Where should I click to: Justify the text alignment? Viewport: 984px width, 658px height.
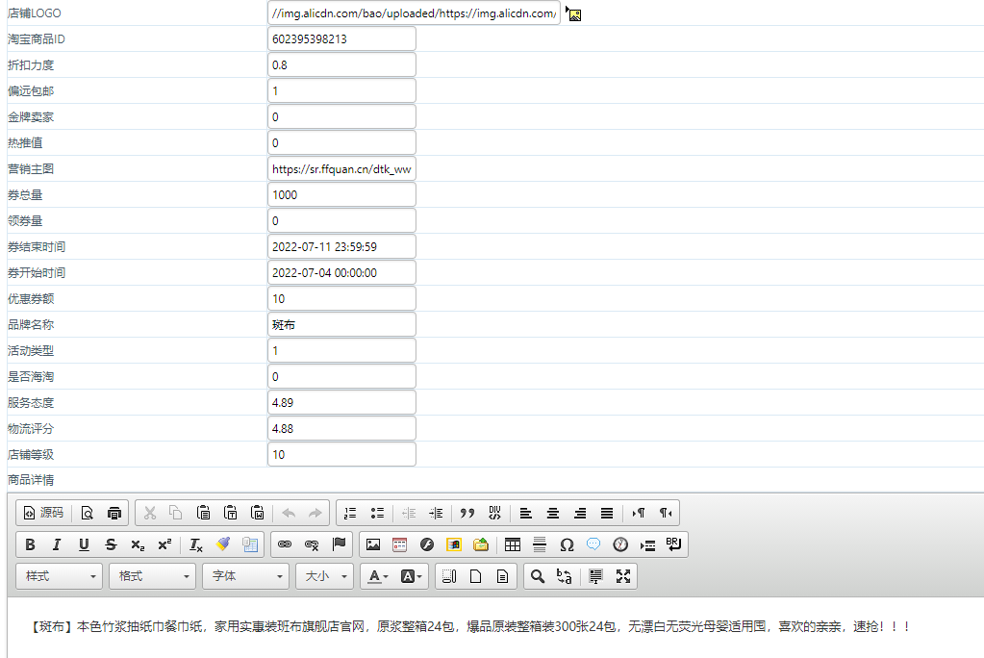[607, 513]
